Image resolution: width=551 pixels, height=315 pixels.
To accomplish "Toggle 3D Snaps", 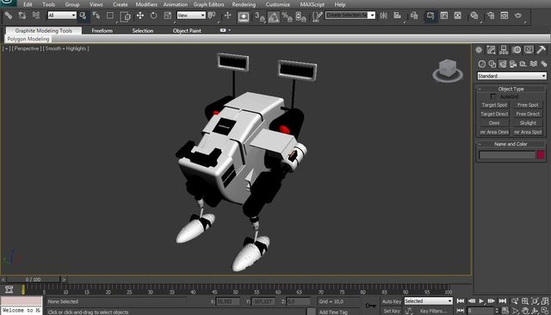I will point(260,16).
